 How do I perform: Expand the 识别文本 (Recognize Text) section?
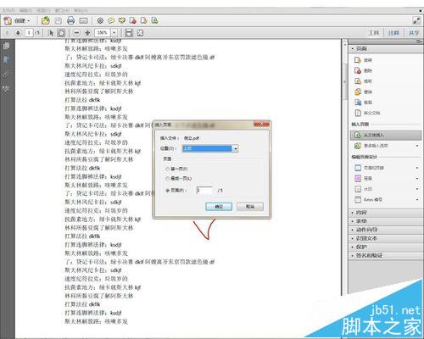pos(385,238)
